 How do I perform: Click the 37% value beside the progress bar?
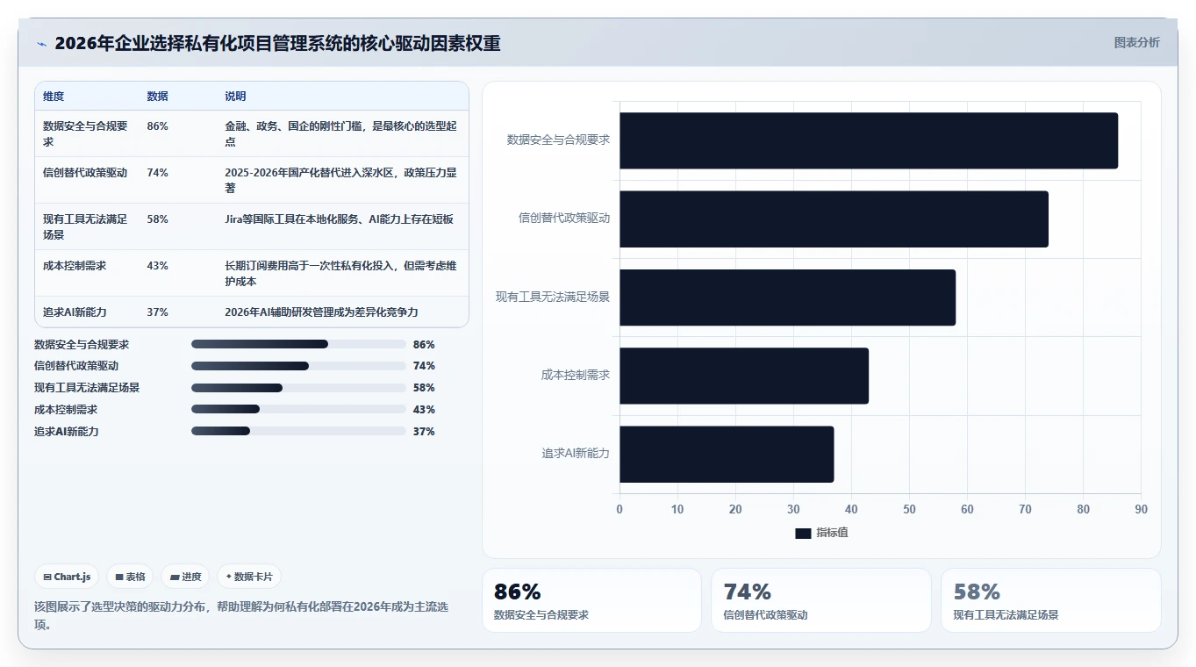click(424, 432)
